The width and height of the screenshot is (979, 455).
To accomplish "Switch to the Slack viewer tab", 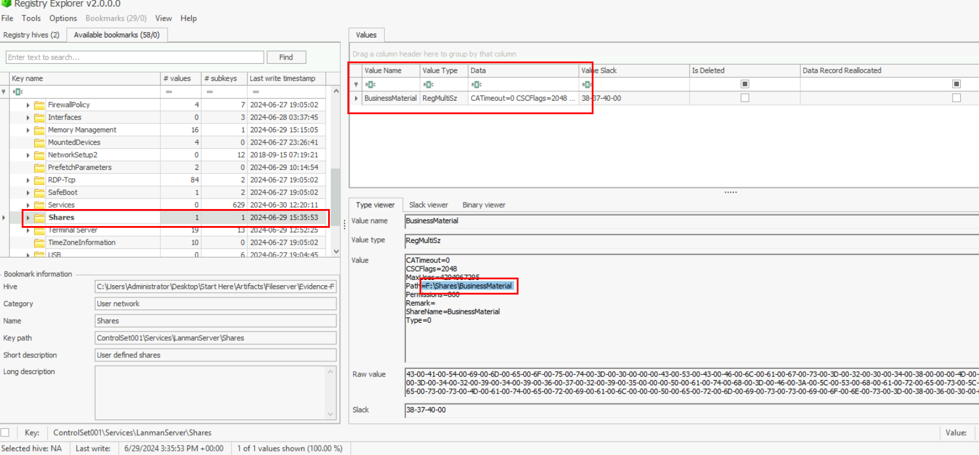I will pyautogui.click(x=428, y=205).
